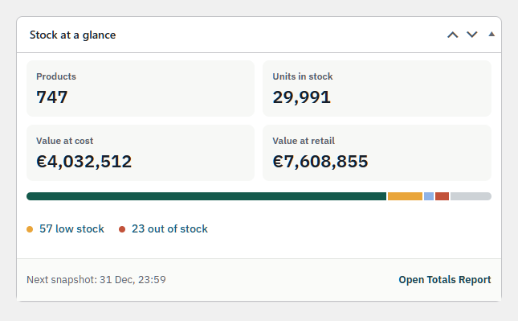This screenshot has height=321, width=518.
Task: Click the red dot beside out of stock
Action: (x=122, y=229)
